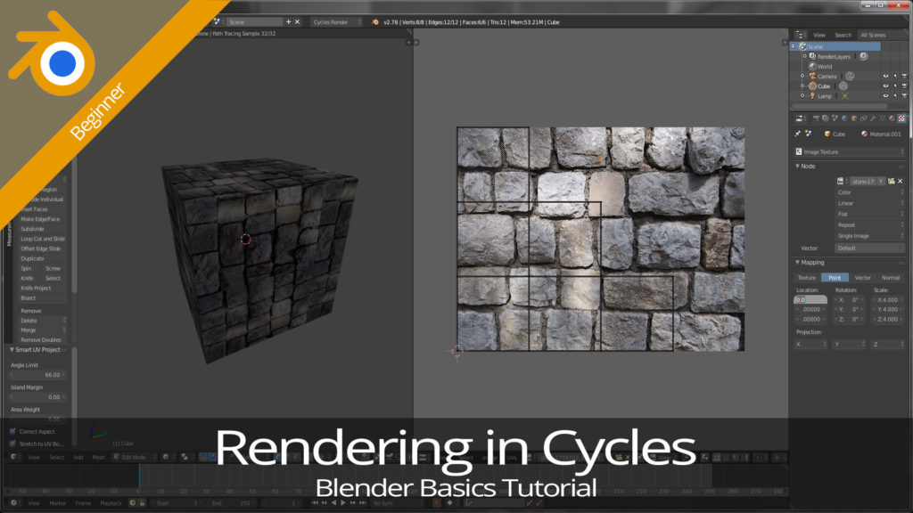Select the Point mapping type tab
The height and width of the screenshot is (513, 913).
[835, 278]
